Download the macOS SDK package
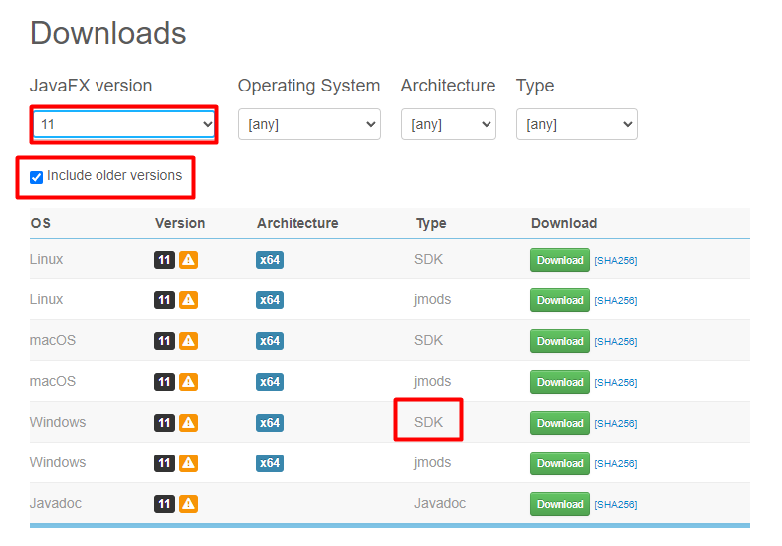Image resolution: width=782 pixels, height=546 pixels. click(559, 341)
